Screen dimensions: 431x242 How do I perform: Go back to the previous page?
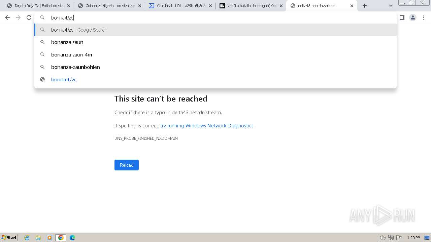coord(7,17)
